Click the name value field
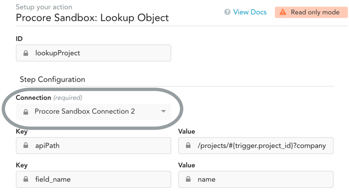Image resolution: width=349 pixels, height=193 pixels. pos(255,179)
